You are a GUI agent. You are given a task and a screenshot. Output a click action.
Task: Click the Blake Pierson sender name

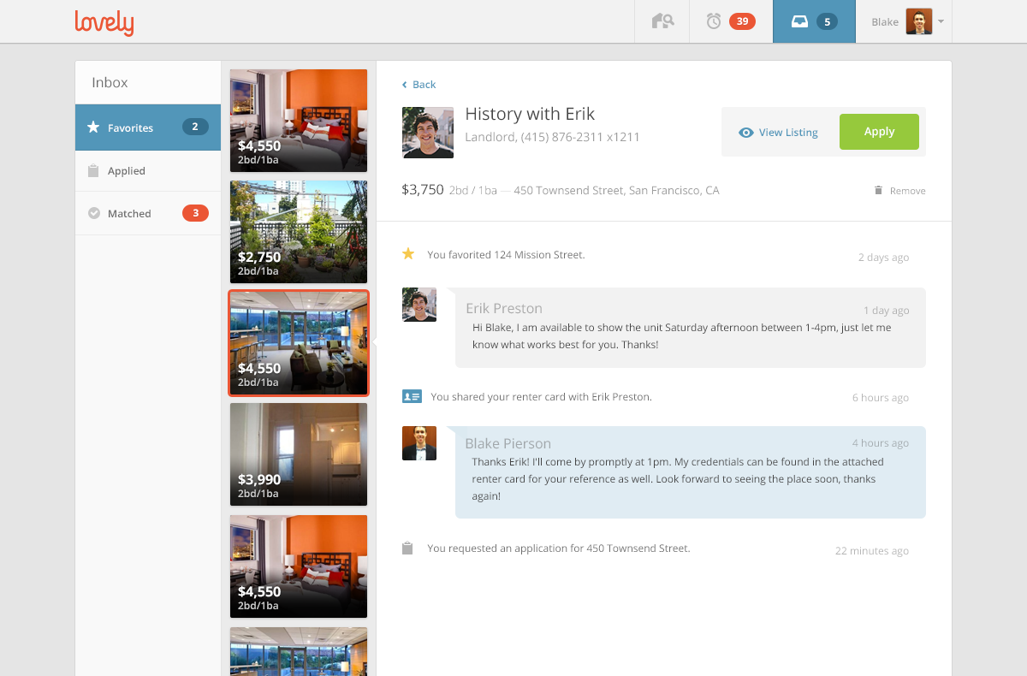pyautogui.click(x=508, y=443)
